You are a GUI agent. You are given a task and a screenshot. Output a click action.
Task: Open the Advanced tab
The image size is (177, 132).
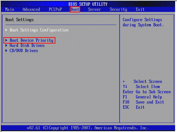31,9
